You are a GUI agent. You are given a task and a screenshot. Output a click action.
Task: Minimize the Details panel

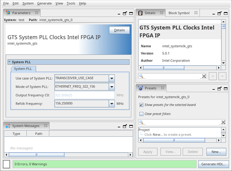[214, 14]
